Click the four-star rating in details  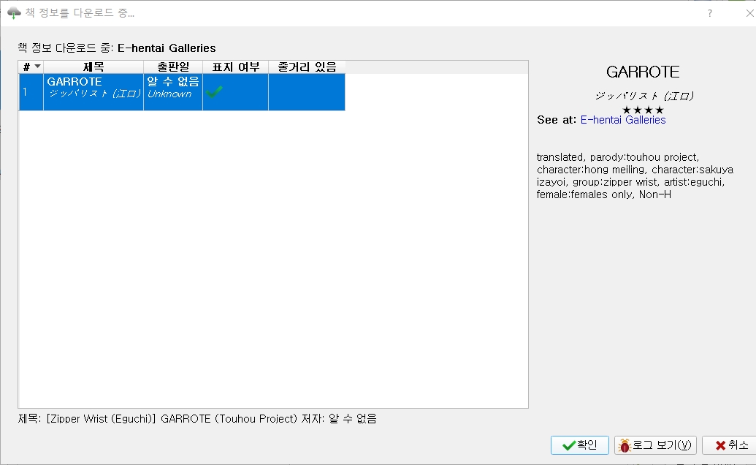644,110
